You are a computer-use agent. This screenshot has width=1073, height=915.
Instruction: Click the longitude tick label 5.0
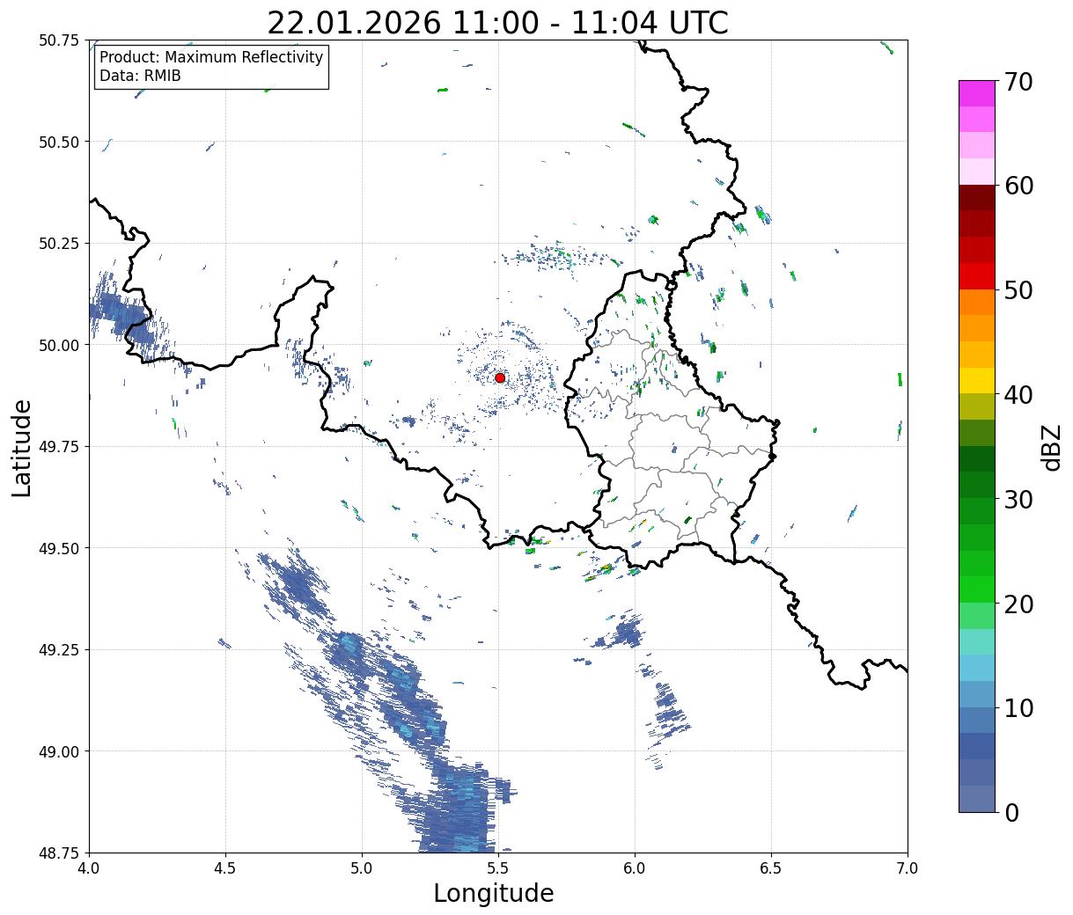(x=362, y=868)
